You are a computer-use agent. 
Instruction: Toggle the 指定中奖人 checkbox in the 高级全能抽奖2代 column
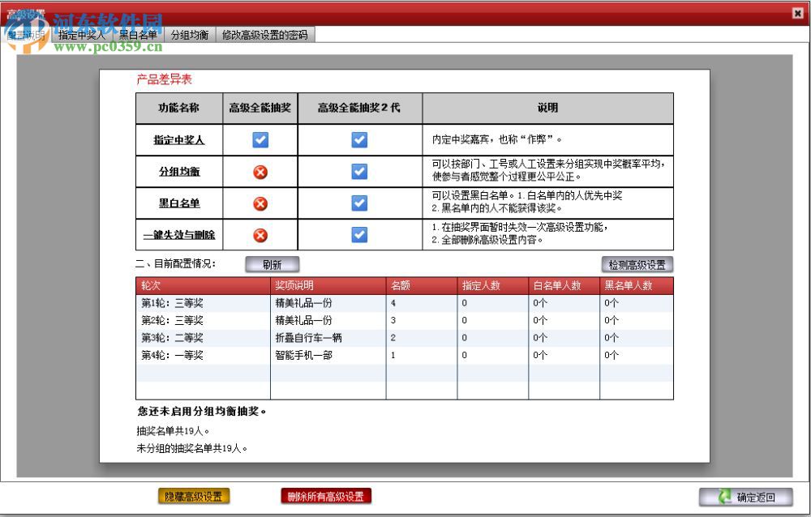click(x=359, y=139)
